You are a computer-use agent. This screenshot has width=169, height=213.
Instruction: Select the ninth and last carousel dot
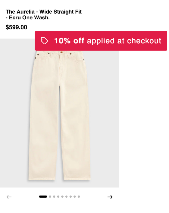click(79, 196)
